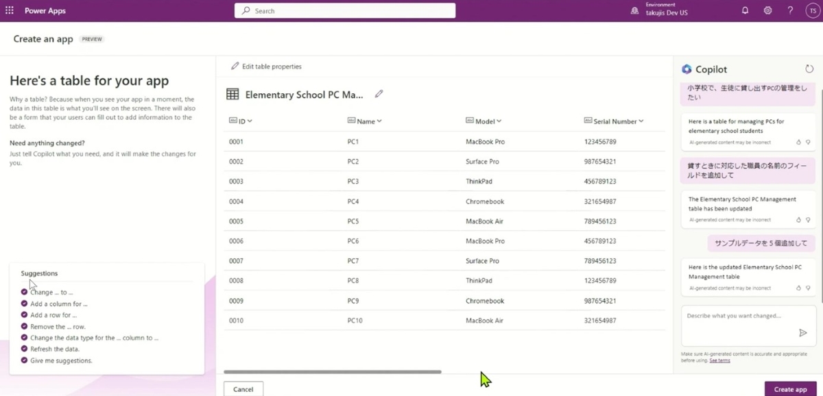Screen dimensions: 823x396
Task: Click the table grid icon by title
Action: pyautogui.click(x=232, y=95)
